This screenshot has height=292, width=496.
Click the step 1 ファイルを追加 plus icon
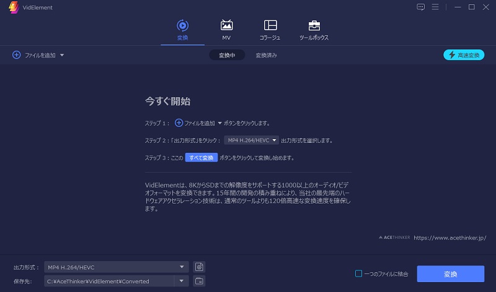pos(179,122)
